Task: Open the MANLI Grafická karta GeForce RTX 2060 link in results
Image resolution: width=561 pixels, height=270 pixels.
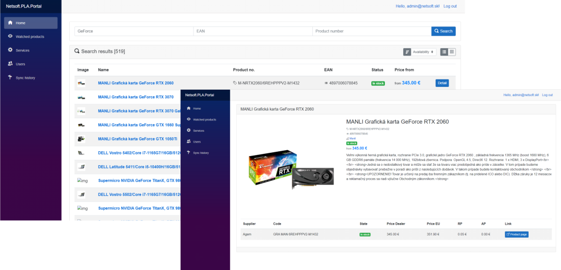Action: (x=136, y=83)
